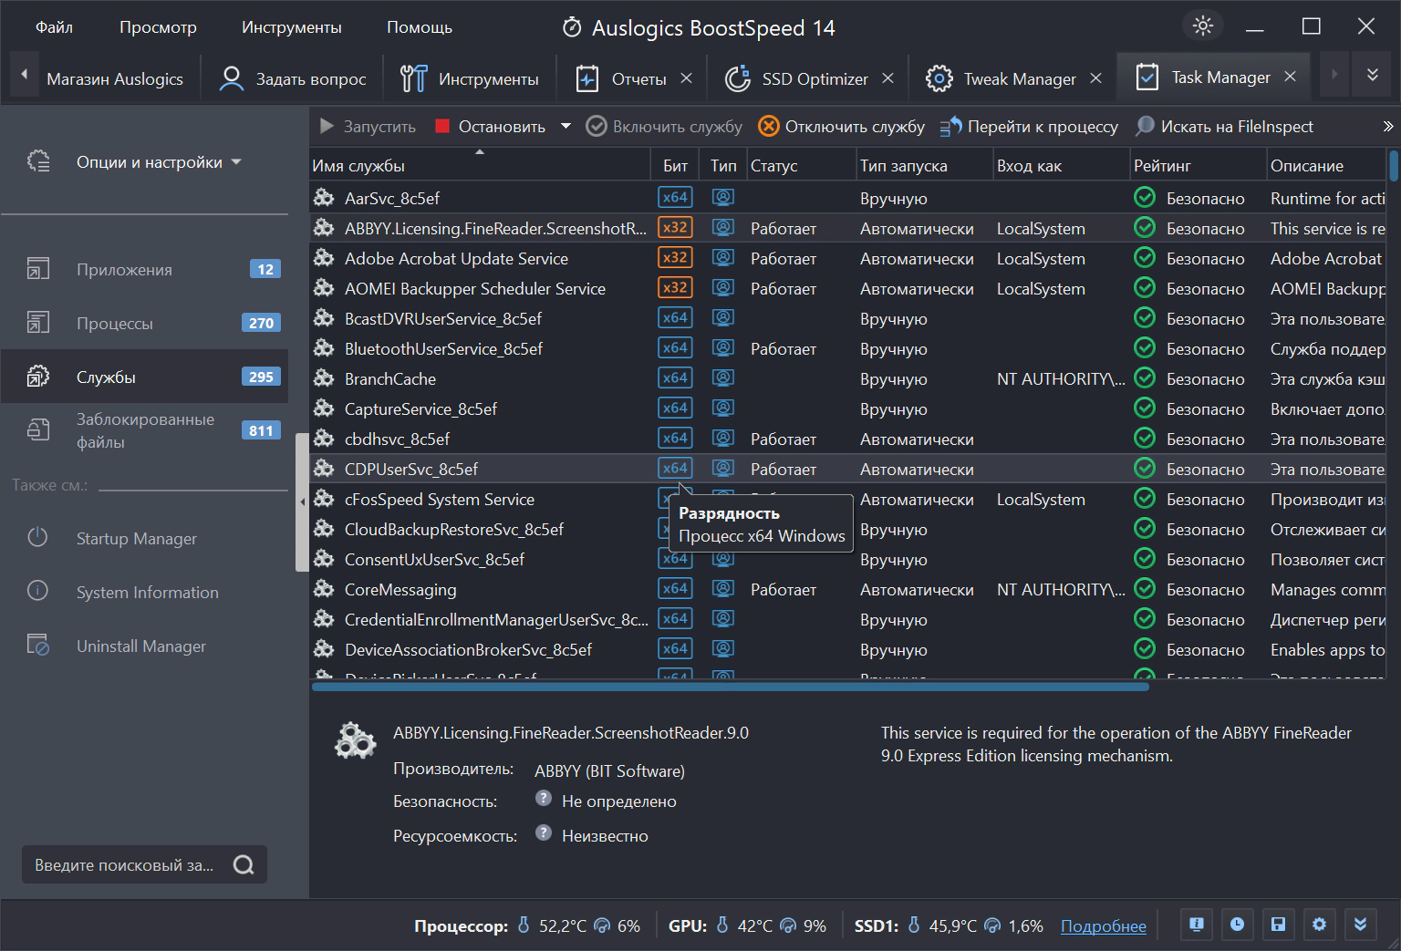The width and height of the screenshot is (1401, 951).
Task: Open Startup Manager from the sidebar
Action: pyautogui.click(x=137, y=539)
